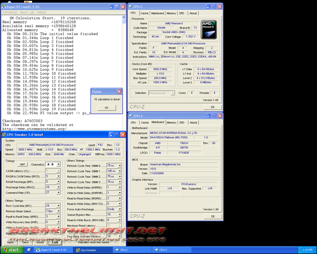Click the AMD Phenom II logo
Screen dimensions: 317x254
point(209,30)
